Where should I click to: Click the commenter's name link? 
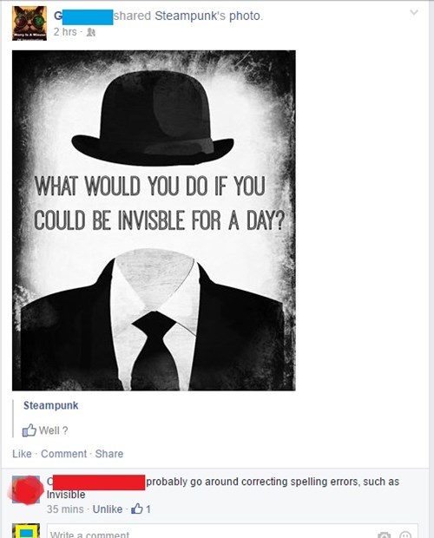[x=95, y=482]
